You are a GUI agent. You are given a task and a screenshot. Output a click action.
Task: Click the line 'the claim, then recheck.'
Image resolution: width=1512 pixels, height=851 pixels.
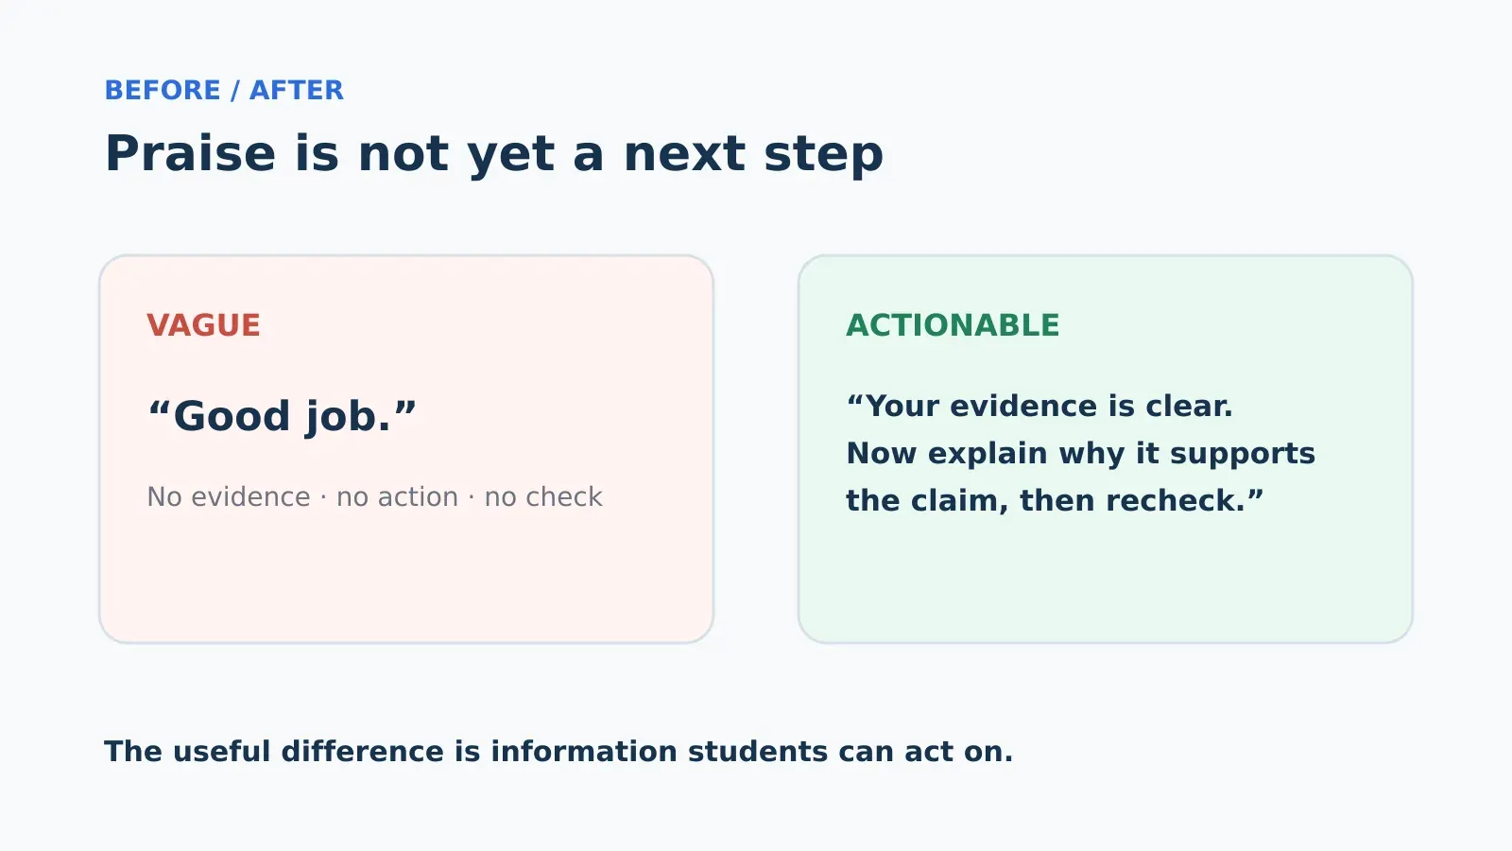[1055, 500]
